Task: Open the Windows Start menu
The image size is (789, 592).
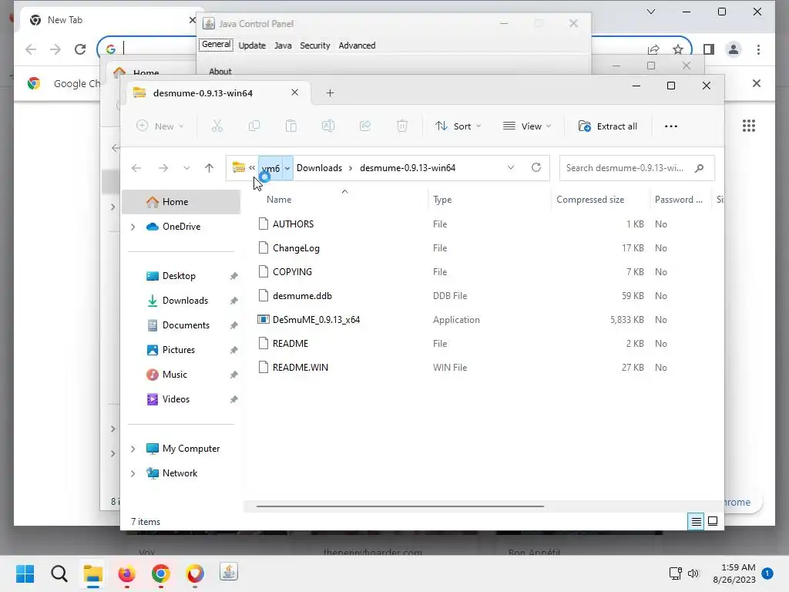Action: click(25, 573)
